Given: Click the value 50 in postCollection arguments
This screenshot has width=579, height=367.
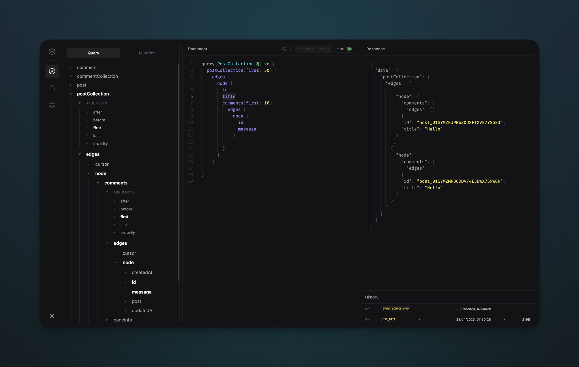Looking at the screenshot, I should tap(267, 71).
